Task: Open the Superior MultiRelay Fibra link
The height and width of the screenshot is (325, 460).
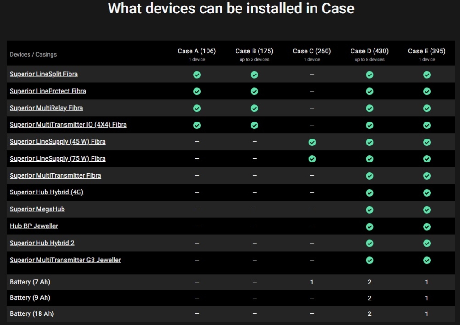Action: pyautogui.click(x=46, y=108)
